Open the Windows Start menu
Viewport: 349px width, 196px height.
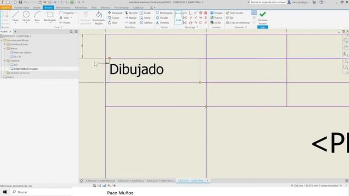(x=5, y=192)
